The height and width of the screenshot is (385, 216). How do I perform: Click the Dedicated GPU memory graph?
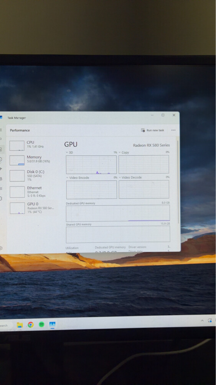[118, 213]
